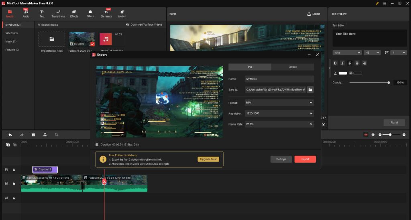This screenshot has width=411, height=220.
Task: Click the add track icon beside ruler
Action: (x=8, y=145)
